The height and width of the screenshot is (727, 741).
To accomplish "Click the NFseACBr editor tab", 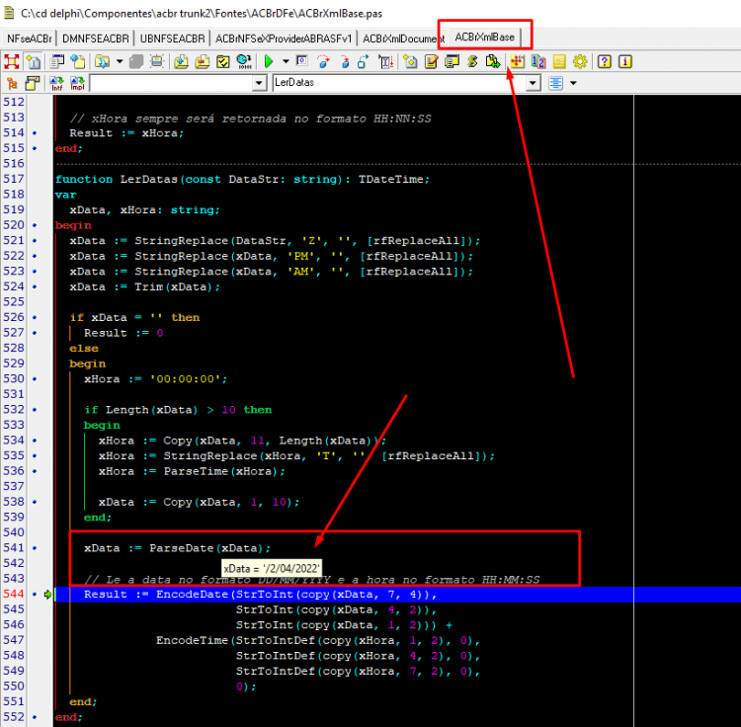I will click(30, 39).
